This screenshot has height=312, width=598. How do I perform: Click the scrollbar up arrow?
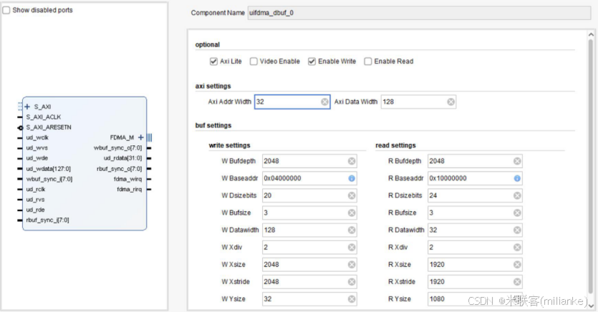point(591,34)
